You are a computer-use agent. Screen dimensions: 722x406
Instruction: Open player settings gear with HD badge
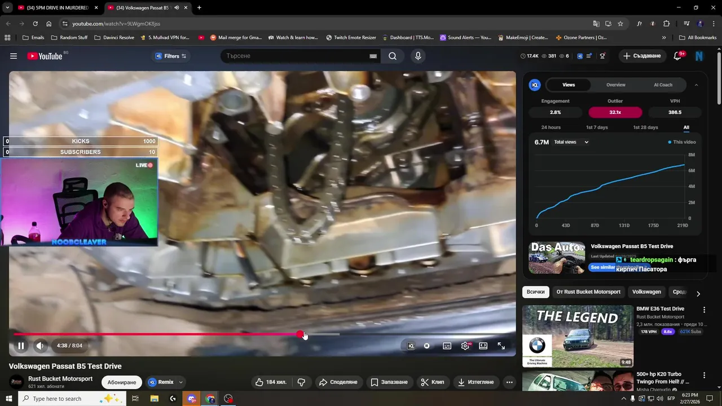(465, 346)
